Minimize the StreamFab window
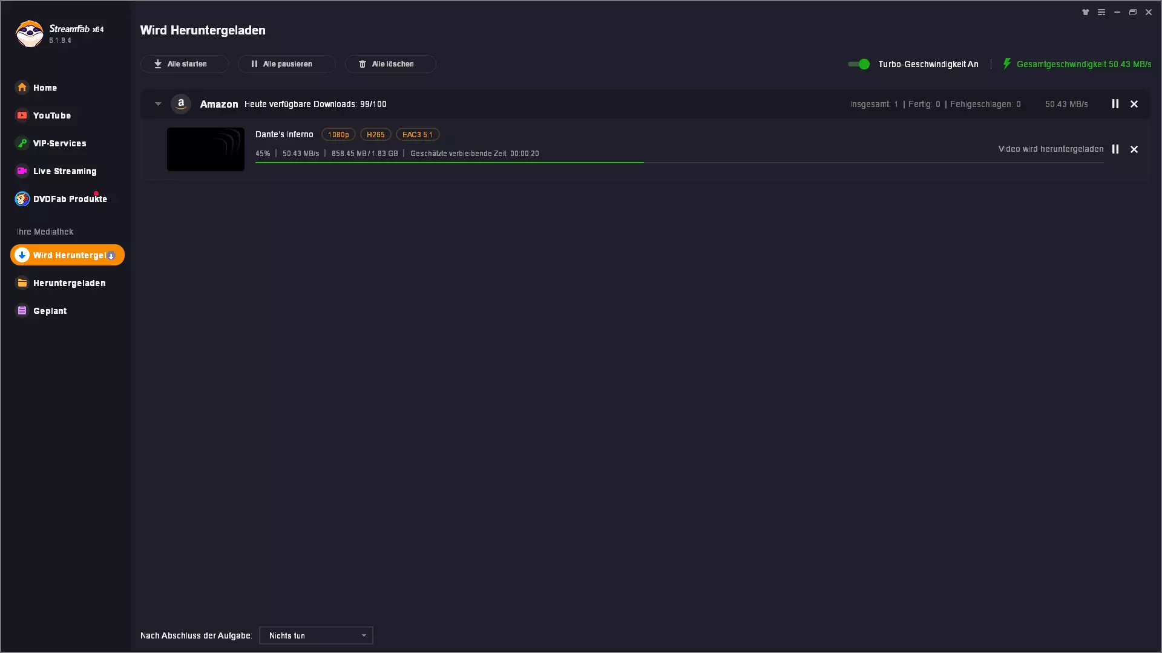This screenshot has height=653, width=1162. point(1117,12)
